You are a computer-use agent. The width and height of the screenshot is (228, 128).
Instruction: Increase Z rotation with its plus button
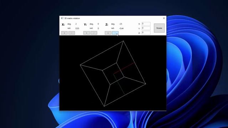pos(108,33)
